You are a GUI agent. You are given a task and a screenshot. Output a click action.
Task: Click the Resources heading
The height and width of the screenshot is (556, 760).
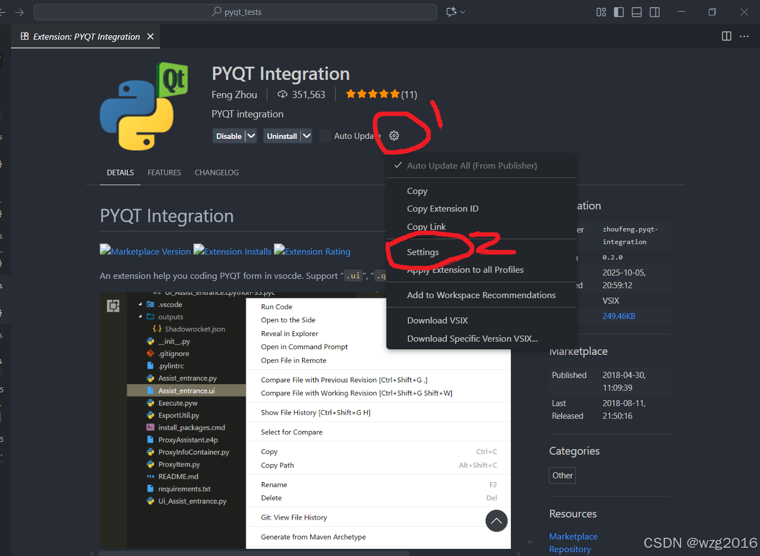tap(573, 514)
